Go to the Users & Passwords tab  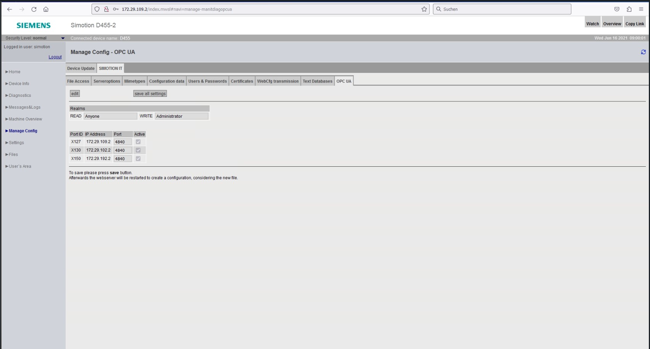pyautogui.click(x=208, y=81)
